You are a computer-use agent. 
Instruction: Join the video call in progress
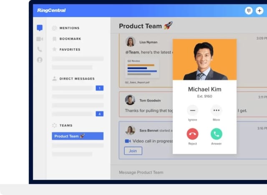[133, 151]
